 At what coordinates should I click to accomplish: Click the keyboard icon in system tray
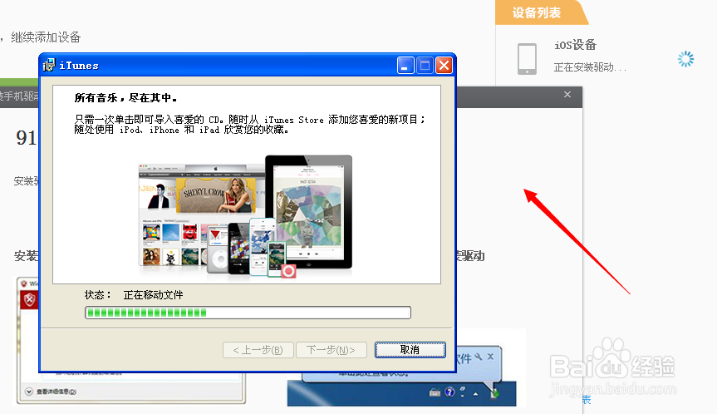(x=435, y=392)
